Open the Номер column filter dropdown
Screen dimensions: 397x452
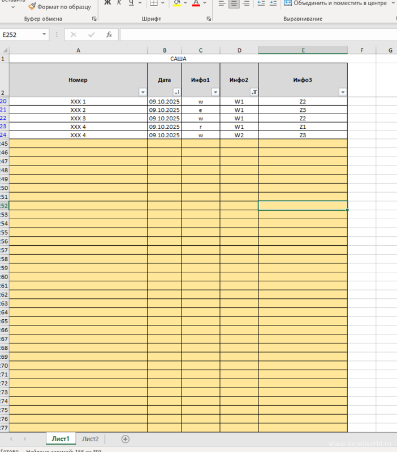[142, 92]
